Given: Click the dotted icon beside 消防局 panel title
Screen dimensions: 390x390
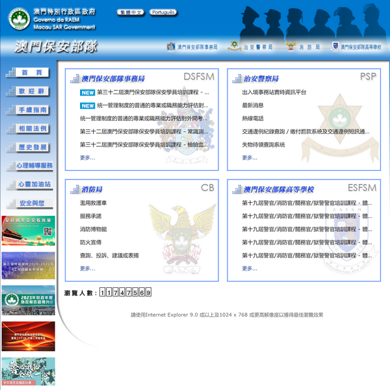Looking at the screenshot, I should (x=74, y=189).
